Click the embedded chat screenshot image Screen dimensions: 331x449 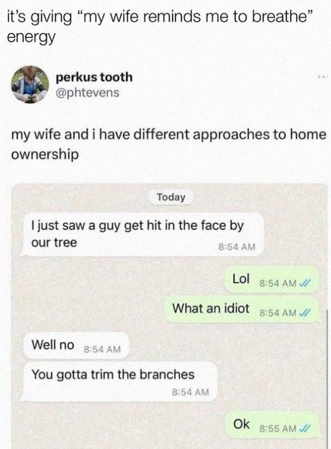click(169, 316)
